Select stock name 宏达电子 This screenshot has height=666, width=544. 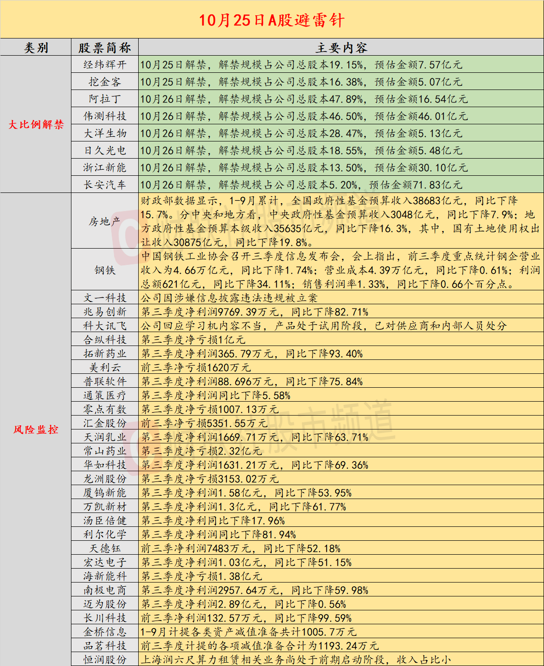pos(105,562)
